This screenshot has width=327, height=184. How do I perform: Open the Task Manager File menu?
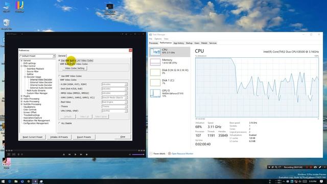(151, 39)
